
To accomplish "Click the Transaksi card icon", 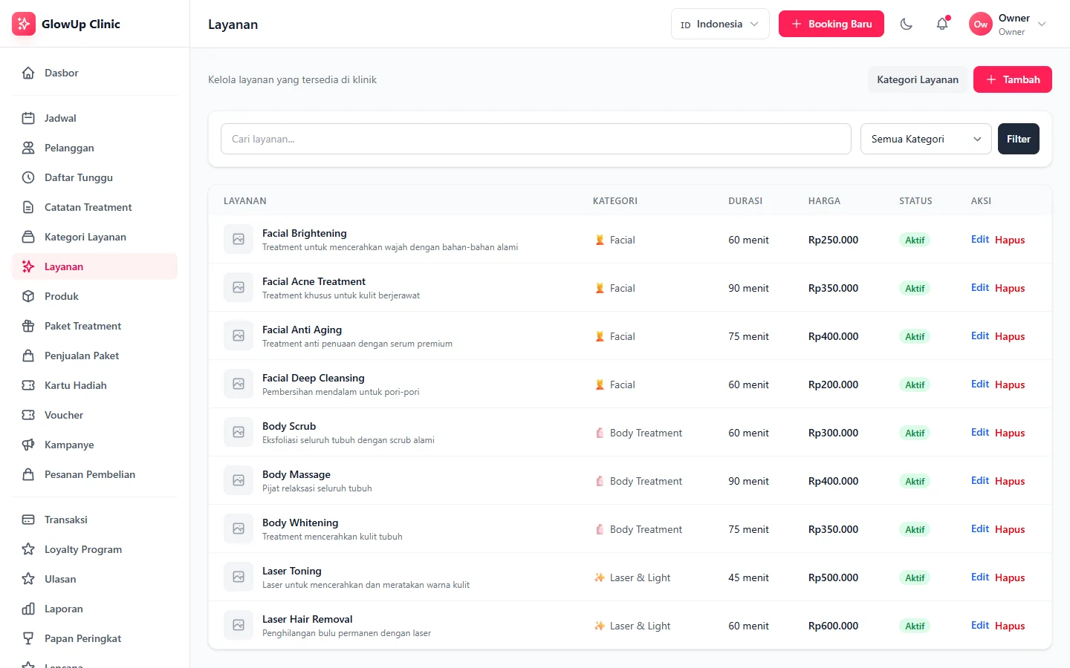I will 28,520.
